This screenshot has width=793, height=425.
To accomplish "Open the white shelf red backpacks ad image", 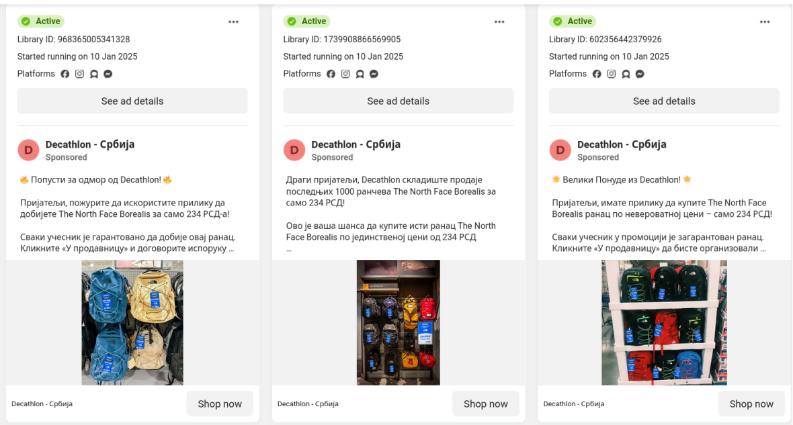I will 664,322.
